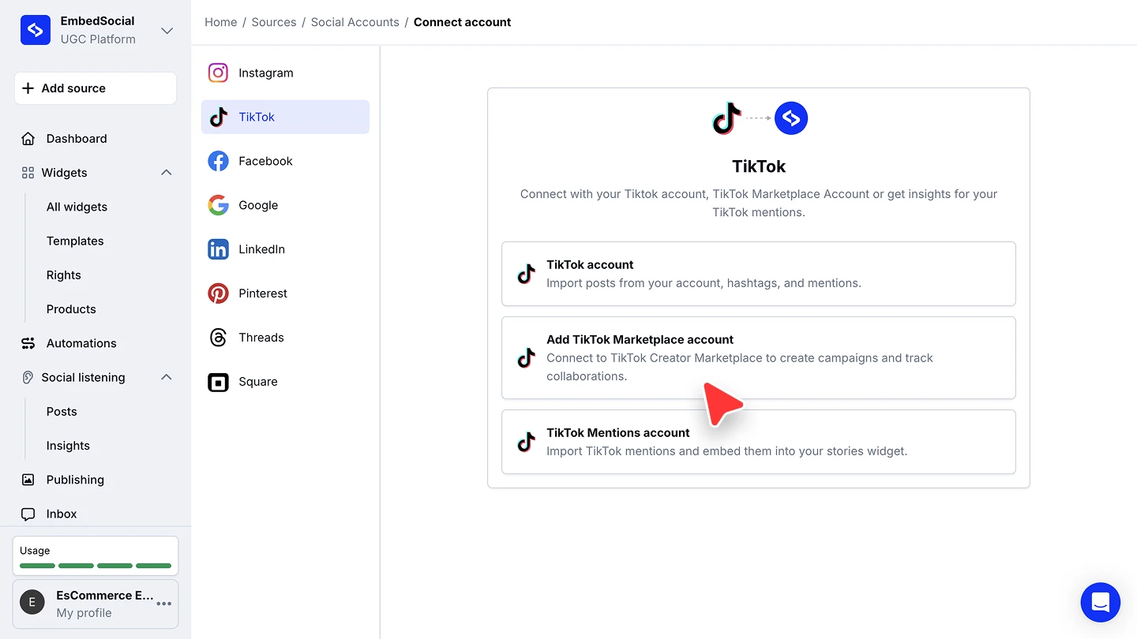
Task: Open Rights in the sidebar
Action: [64, 275]
